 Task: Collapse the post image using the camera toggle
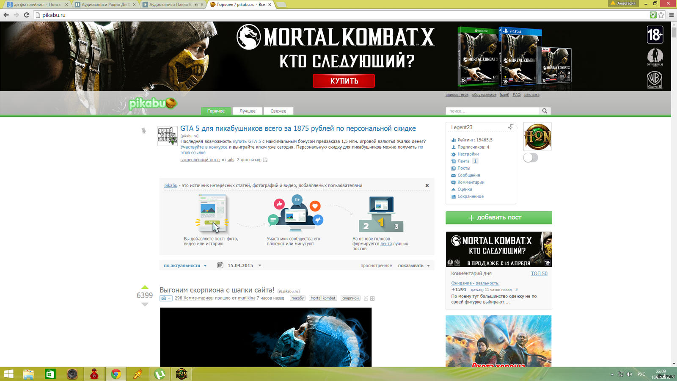165,298
